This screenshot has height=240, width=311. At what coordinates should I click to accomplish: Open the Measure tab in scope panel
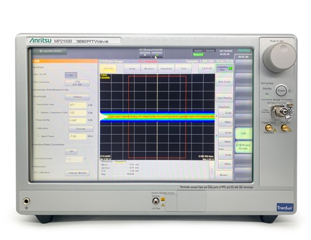(149, 68)
